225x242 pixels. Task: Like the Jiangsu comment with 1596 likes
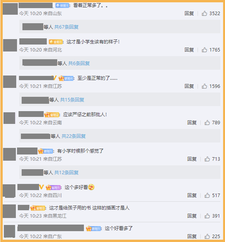coord(205,86)
